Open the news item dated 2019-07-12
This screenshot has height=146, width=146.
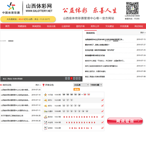[x=105, y=61]
